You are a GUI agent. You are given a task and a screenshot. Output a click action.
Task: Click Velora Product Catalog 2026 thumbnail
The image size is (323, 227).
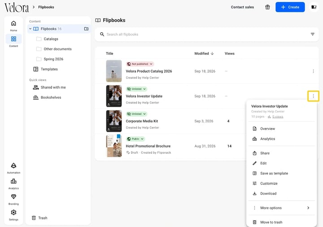pos(114,71)
